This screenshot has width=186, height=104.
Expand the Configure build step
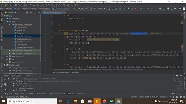click(x=14, y=86)
